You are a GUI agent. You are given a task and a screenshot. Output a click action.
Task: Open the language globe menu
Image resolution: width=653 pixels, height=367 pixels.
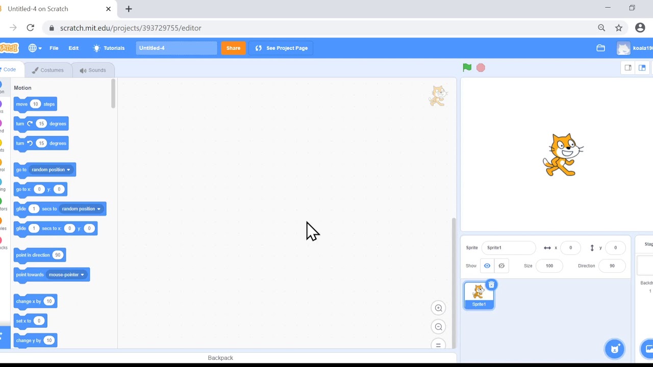(x=35, y=48)
